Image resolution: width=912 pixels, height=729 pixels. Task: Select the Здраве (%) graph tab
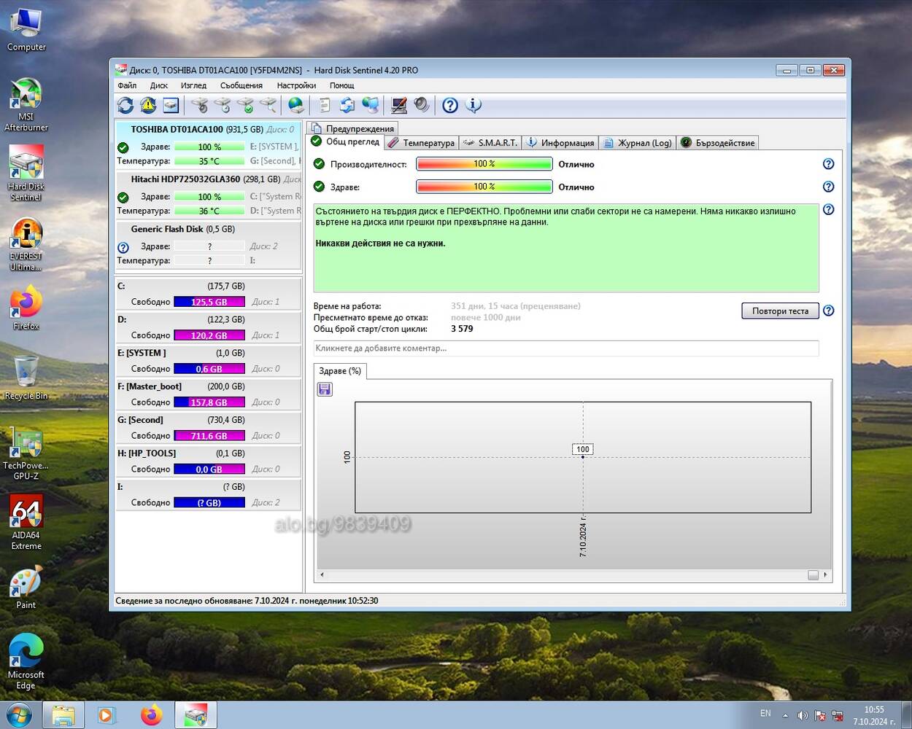(340, 371)
